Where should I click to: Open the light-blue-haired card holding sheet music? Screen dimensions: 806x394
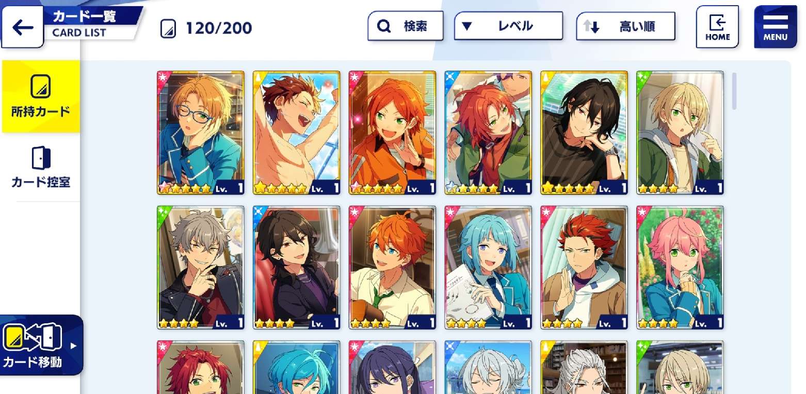(x=488, y=268)
